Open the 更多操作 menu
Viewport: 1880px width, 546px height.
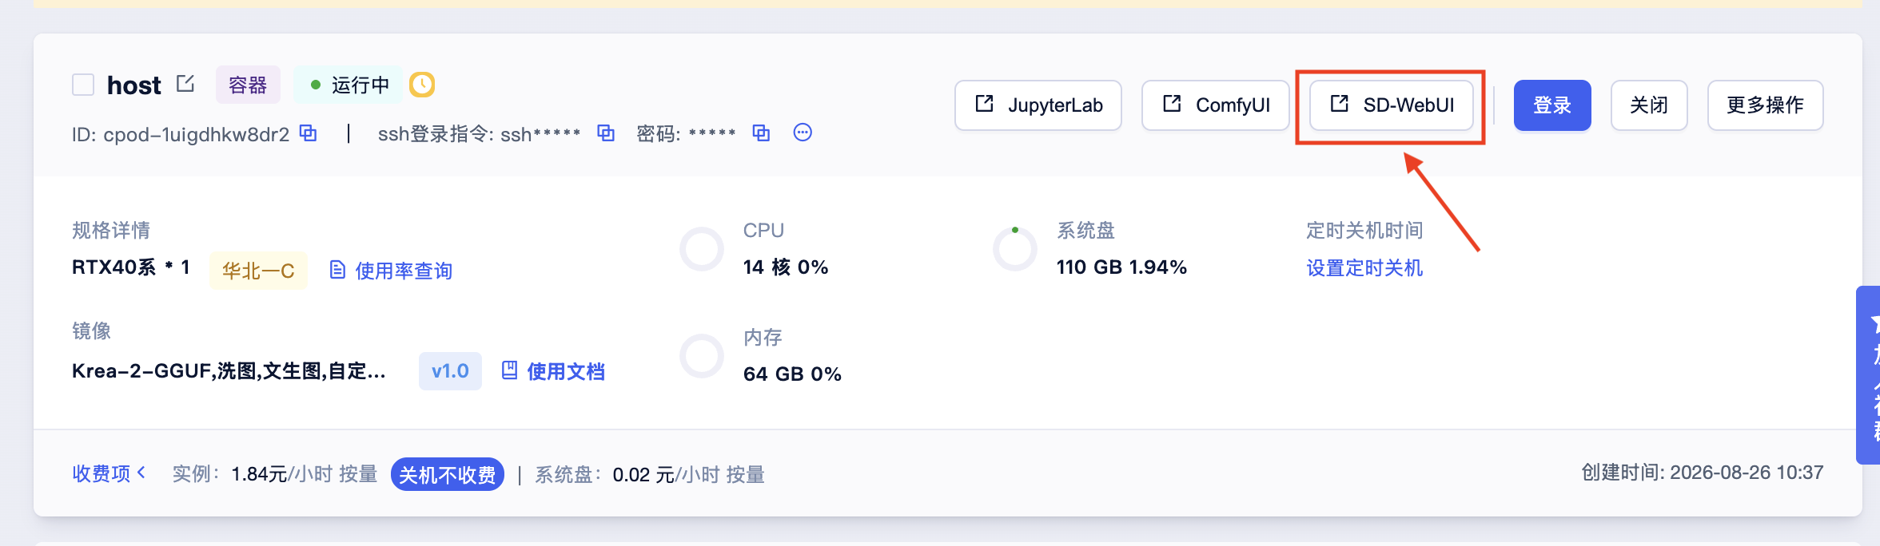point(1765,105)
